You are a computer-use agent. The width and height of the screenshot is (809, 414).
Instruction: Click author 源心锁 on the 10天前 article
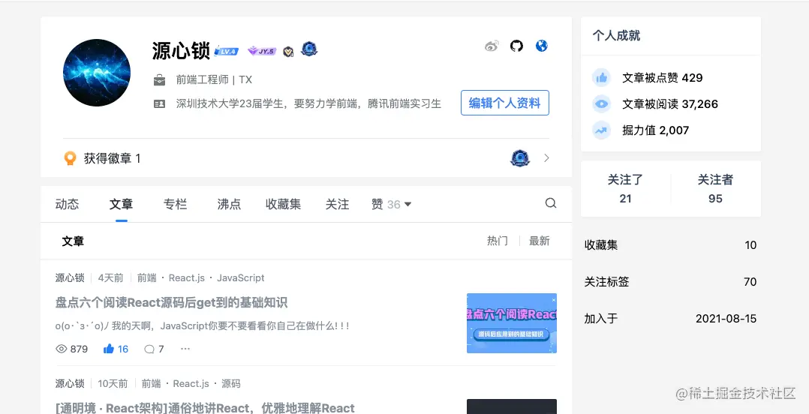[70, 383]
